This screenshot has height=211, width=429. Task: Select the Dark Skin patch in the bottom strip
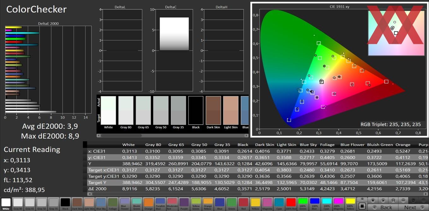(x=77, y=204)
